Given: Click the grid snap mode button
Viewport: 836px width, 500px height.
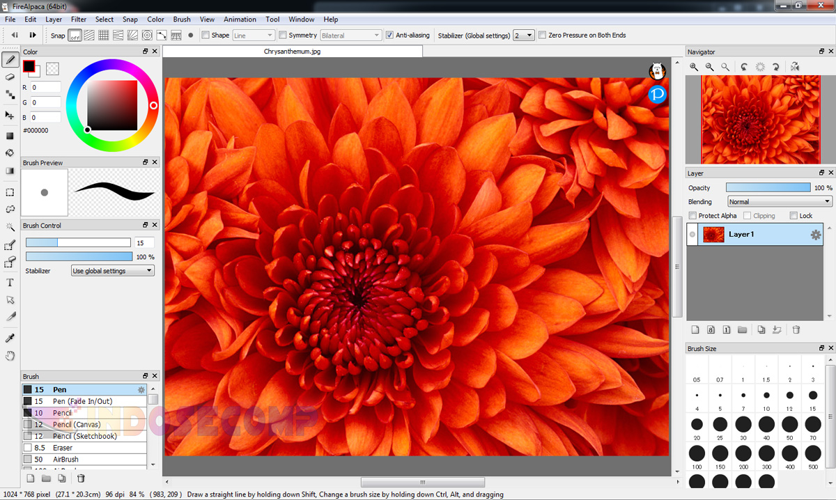Looking at the screenshot, I should point(103,35).
